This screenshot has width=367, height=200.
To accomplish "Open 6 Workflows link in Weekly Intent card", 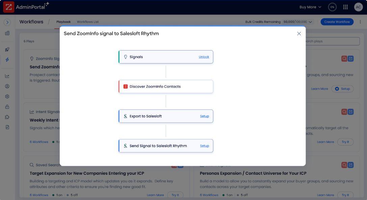I will (39, 142).
